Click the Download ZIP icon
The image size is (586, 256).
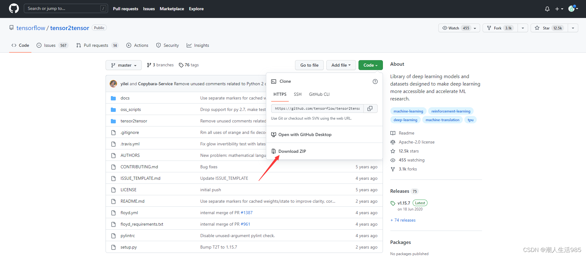tap(274, 151)
